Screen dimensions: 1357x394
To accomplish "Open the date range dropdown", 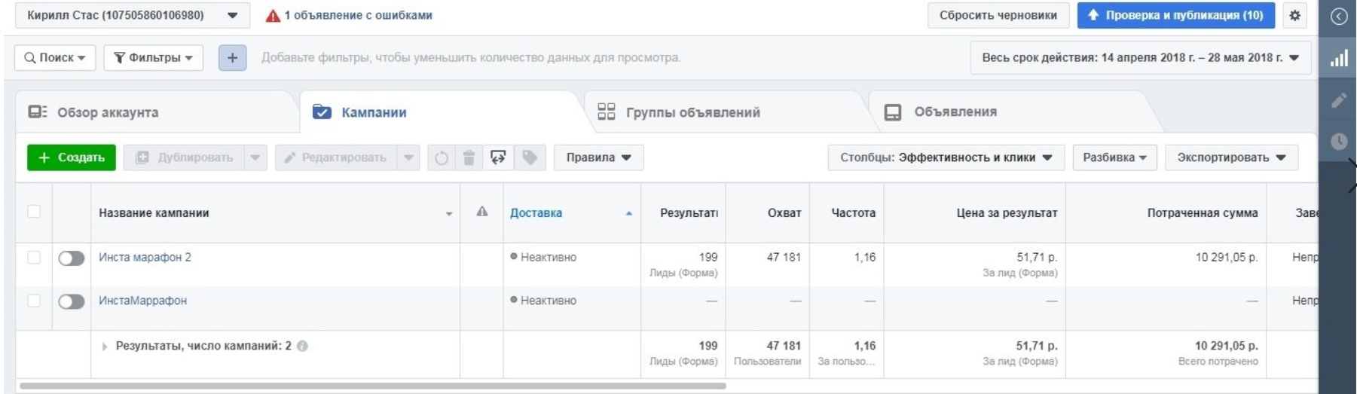I will (1140, 57).
